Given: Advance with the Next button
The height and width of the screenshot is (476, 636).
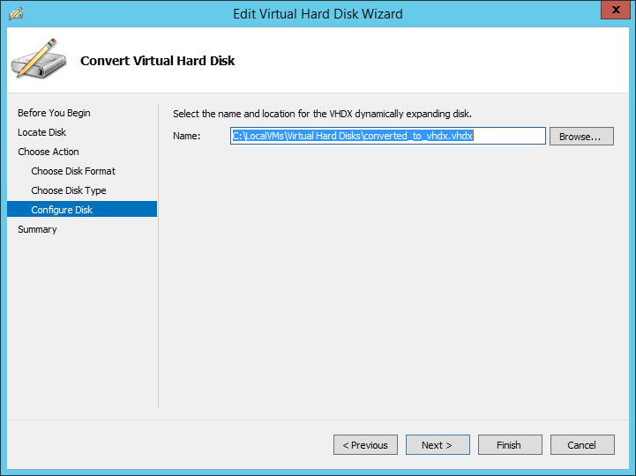Looking at the screenshot, I should click(438, 445).
